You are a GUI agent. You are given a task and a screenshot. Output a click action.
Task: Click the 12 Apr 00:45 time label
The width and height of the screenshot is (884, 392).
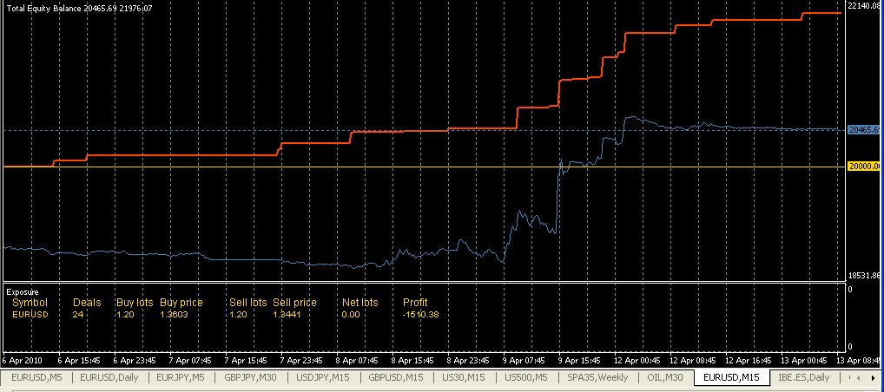pyautogui.click(x=636, y=360)
